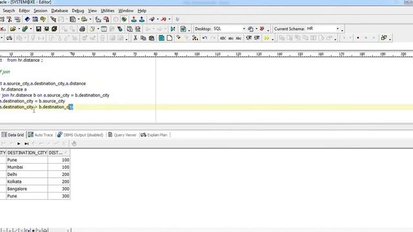Screen dimensions: 413x232
Task: Select the Kolkata cell in grid
Action: (27, 182)
